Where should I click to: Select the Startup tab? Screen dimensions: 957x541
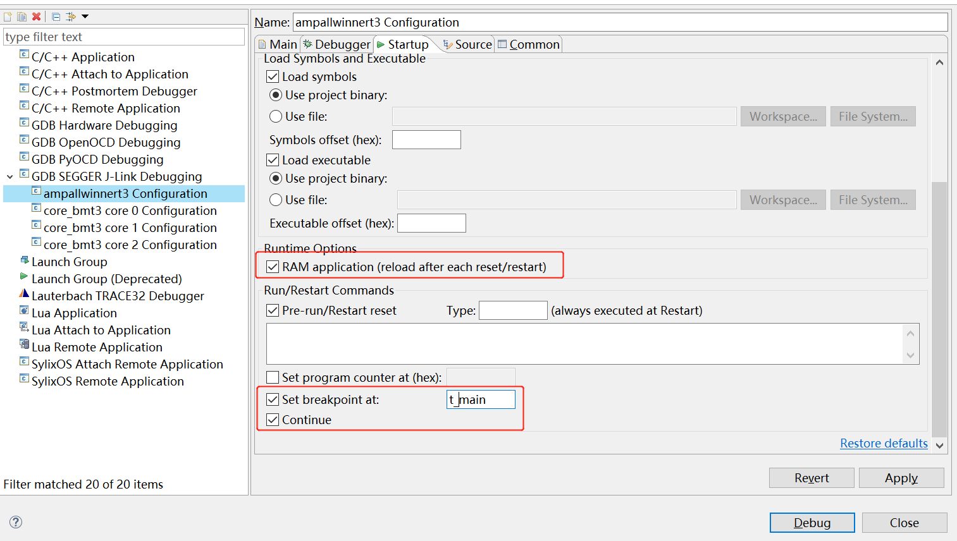tap(403, 44)
